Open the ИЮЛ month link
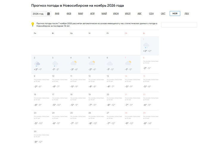 pos(128,14)
